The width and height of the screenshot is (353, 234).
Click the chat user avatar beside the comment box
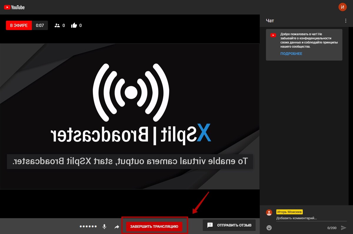(269, 213)
